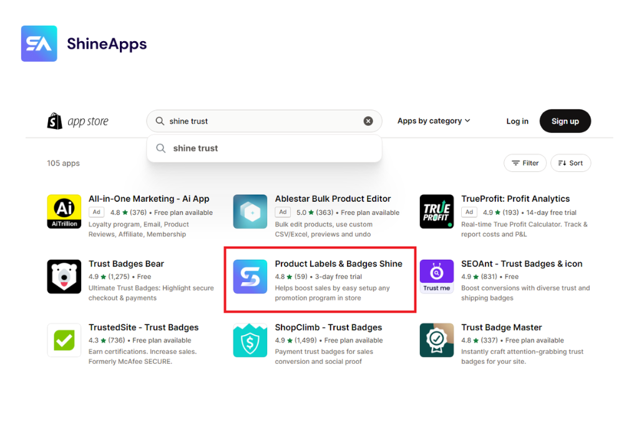Open the Trust Badges Bear icon
This screenshot has height=436, width=639.
[x=64, y=277]
